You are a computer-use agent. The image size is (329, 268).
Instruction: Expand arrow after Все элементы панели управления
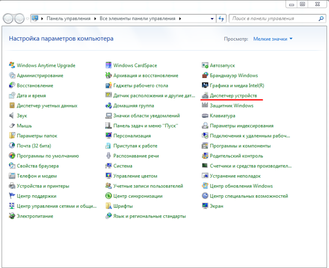[180, 19]
